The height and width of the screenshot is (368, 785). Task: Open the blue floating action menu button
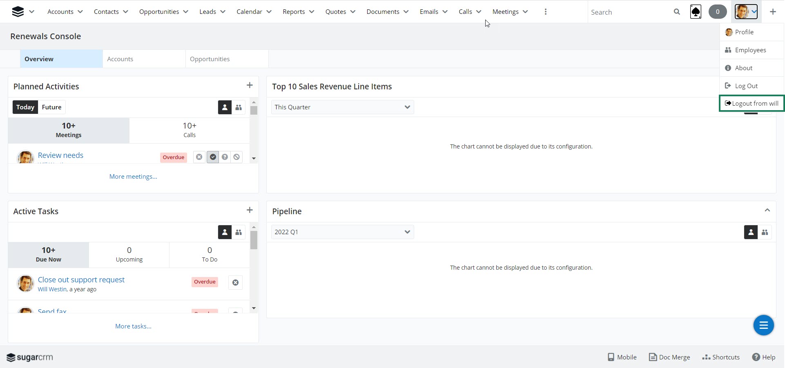pyautogui.click(x=763, y=325)
